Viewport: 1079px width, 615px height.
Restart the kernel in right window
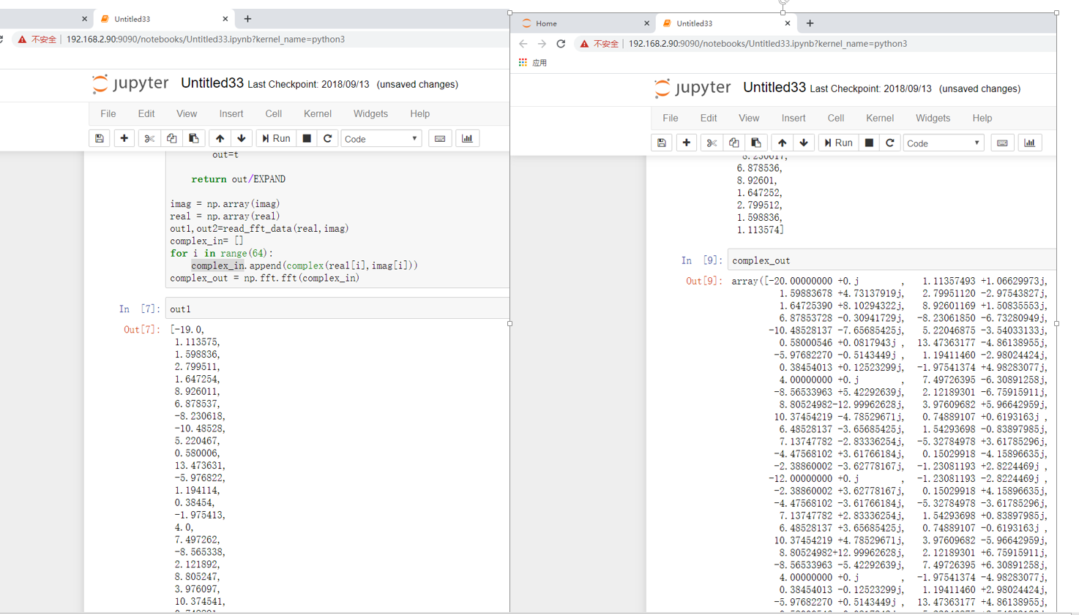tap(890, 143)
